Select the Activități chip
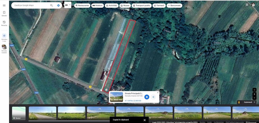 [x=111, y=5]
